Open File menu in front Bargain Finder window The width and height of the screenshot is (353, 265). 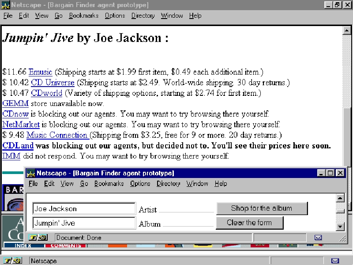click(33, 184)
